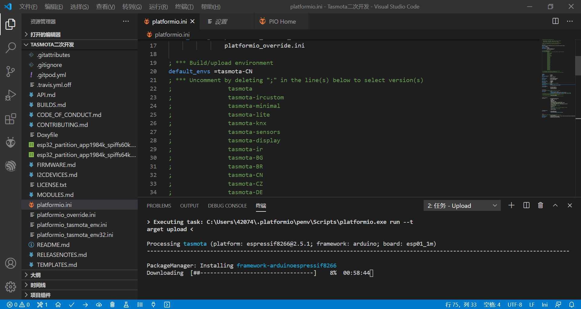Split the editor to the right

(x=556, y=21)
